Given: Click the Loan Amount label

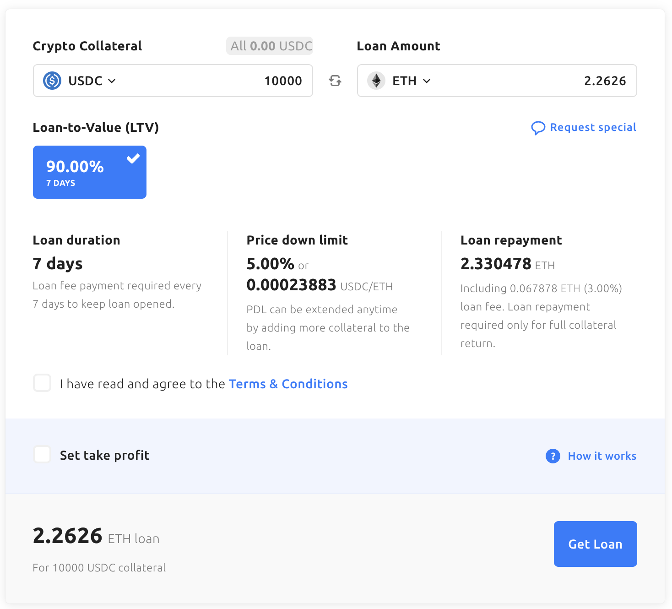Looking at the screenshot, I should point(398,46).
